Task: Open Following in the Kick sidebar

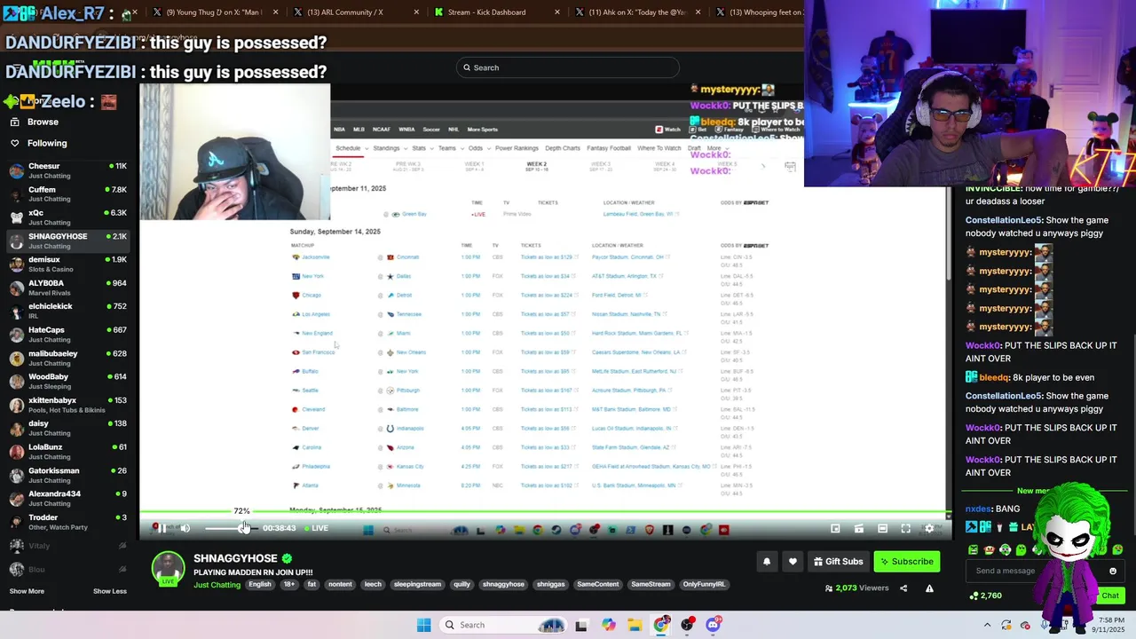Action: click(46, 143)
